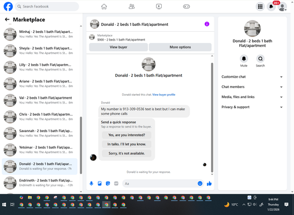Screen dimensions: 294x215
Task: Open Val conversation in the list
Action: tap(39, 100)
